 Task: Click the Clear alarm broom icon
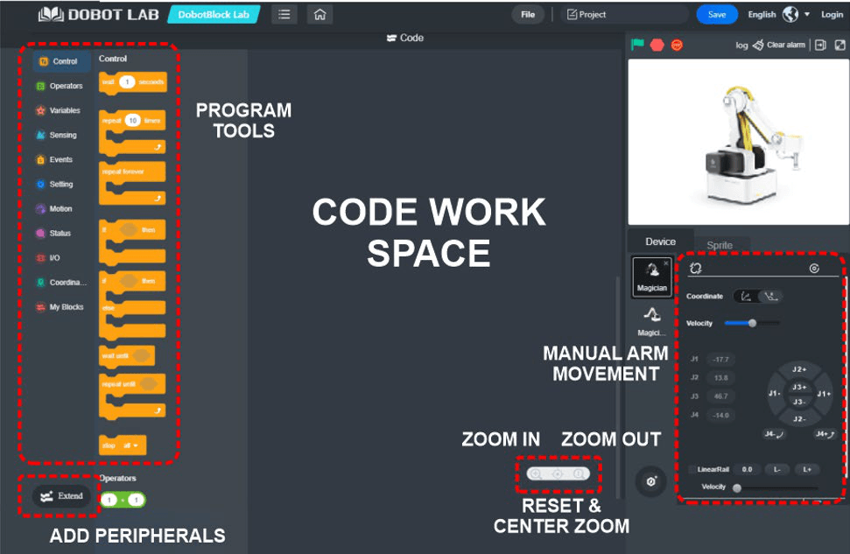[758, 45]
